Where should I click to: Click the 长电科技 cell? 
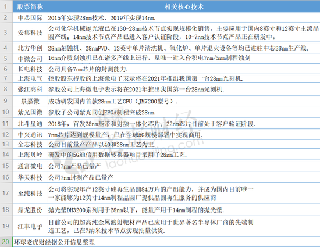click(x=30, y=69)
